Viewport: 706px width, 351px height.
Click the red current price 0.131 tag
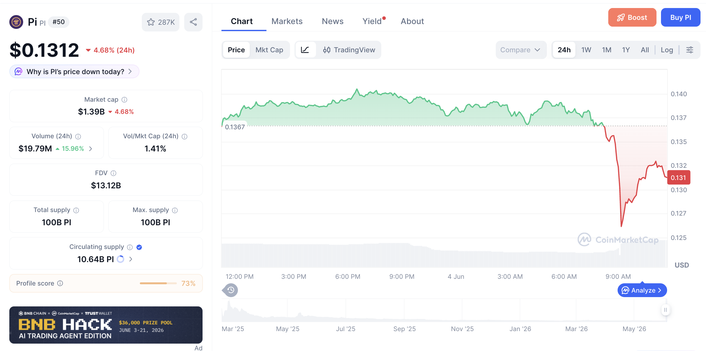tap(679, 178)
